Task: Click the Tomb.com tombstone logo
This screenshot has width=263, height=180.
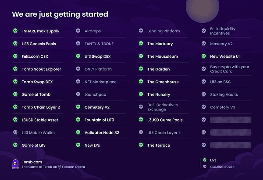Action: [x=15, y=164]
